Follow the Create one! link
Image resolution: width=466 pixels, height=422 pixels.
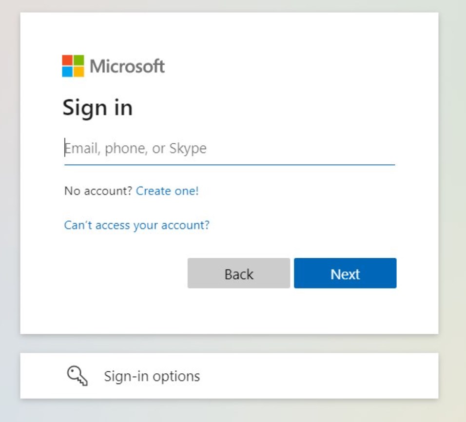pos(167,191)
